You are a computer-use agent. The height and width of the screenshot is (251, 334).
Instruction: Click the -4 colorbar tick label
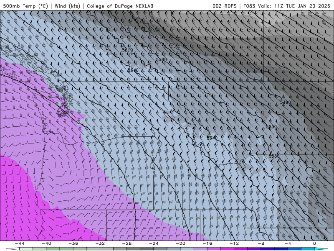288,243
